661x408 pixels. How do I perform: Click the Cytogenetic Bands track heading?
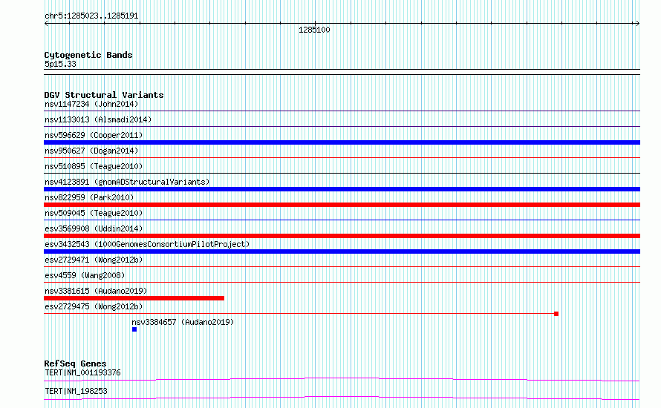[88, 55]
